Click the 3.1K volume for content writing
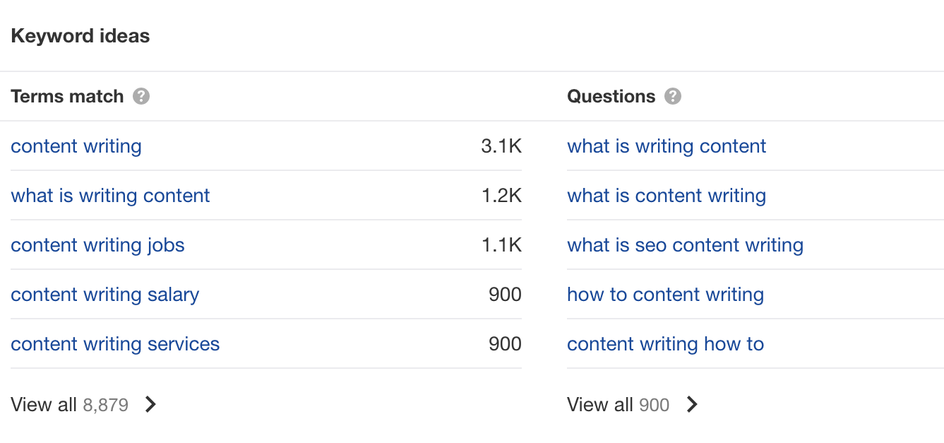This screenshot has width=944, height=443. point(501,146)
